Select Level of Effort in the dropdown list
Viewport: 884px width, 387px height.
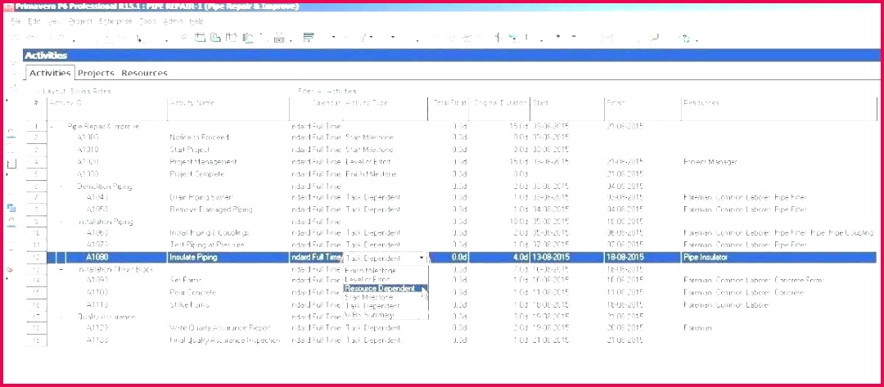(x=372, y=279)
